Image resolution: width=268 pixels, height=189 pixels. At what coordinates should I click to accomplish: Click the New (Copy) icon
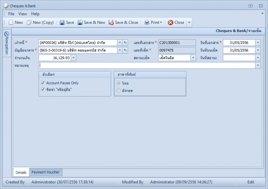click(29, 22)
